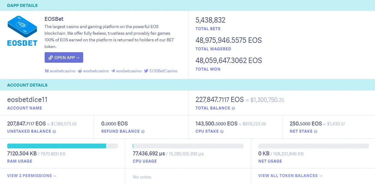Click the No votes. text
Viewport: 375px width, 184px height.
pos(142,177)
